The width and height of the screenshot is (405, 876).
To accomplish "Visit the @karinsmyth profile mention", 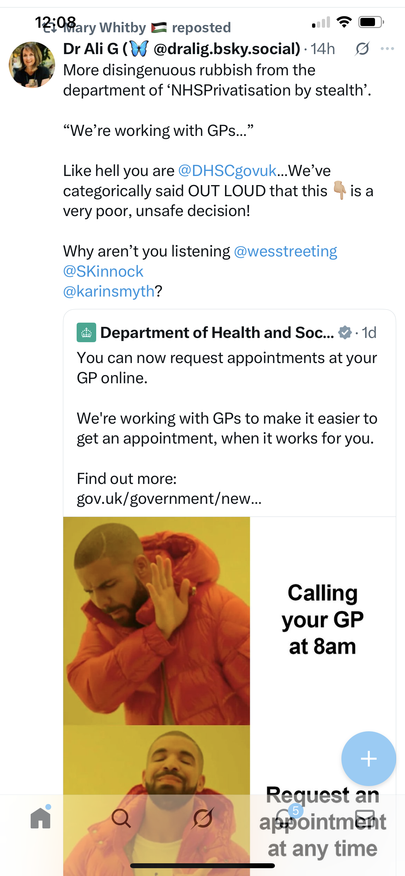I will click(x=109, y=291).
